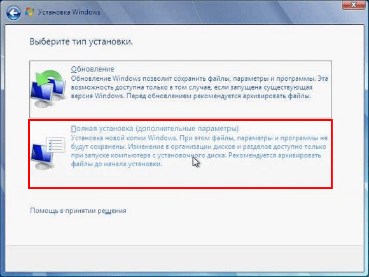Click the Установка Windows title bar text
The width and height of the screenshot is (369, 277).
[69, 12]
